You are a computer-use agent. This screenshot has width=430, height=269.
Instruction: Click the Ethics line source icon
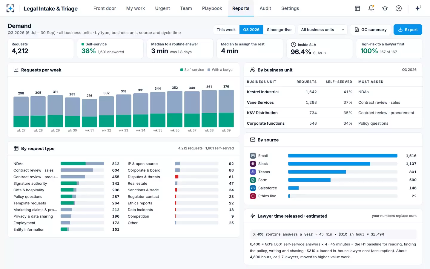[x=253, y=196]
